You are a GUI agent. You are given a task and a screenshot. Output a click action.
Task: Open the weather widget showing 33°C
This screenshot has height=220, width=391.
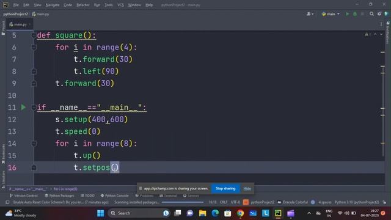[21, 213]
